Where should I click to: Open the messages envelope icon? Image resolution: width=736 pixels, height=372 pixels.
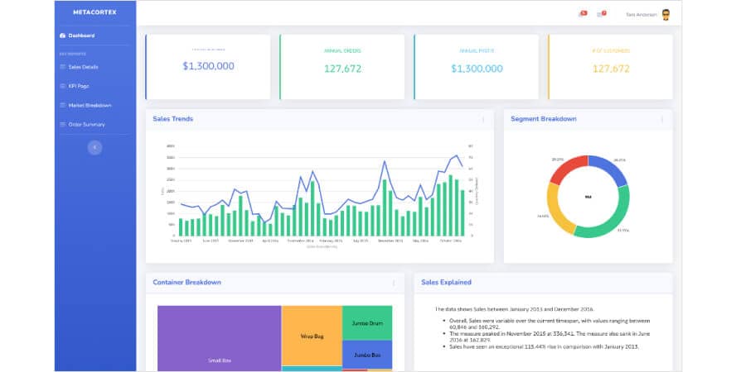(601, 14)
